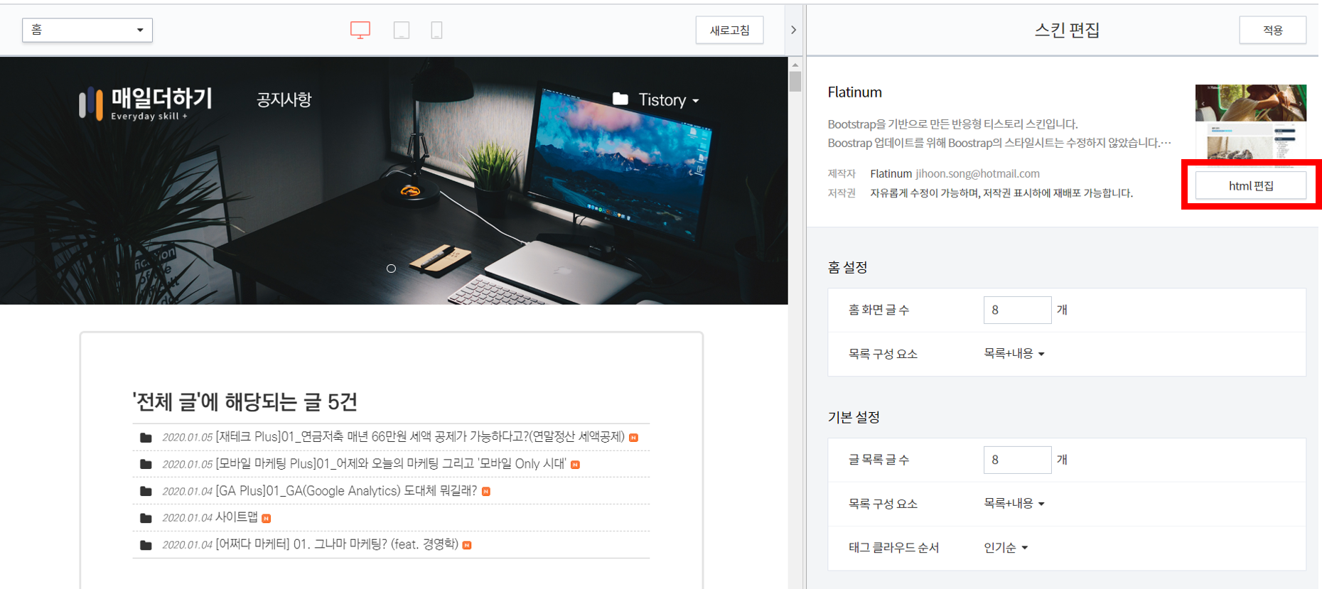Click new badge beside 모바일 마케팅 post
This screenshot has height=589, width=1322.
576,465
